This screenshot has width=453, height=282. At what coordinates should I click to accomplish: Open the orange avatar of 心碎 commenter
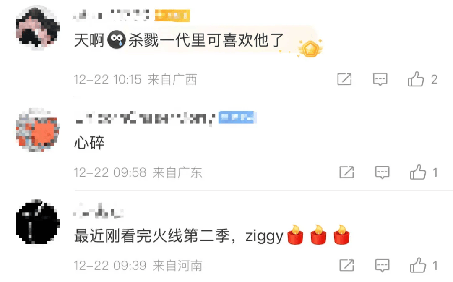[x=38, y=130]
